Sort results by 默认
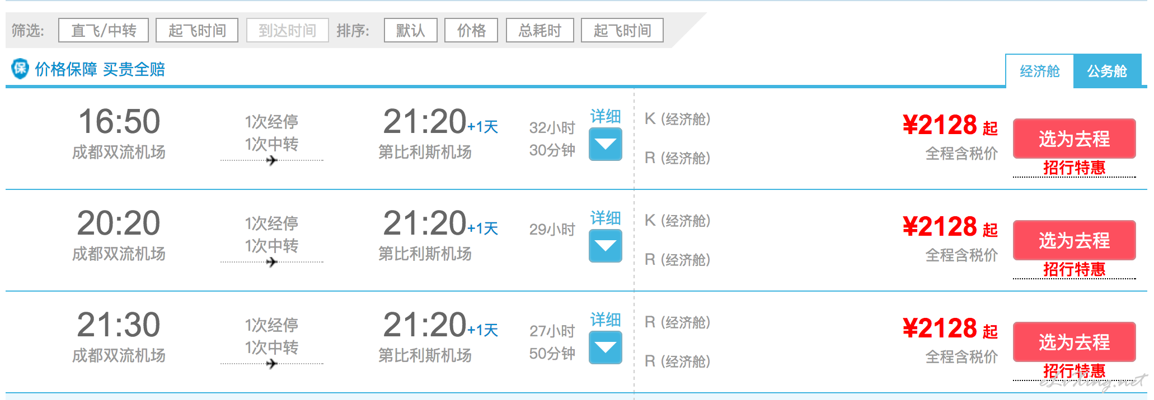The width and height of the screenshot is (1154, 400). pos(411,30)
